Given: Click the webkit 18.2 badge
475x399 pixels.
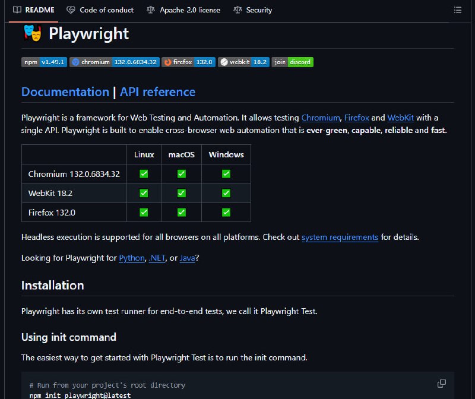Looking at the screenshot, I should [x=243, y=62].
